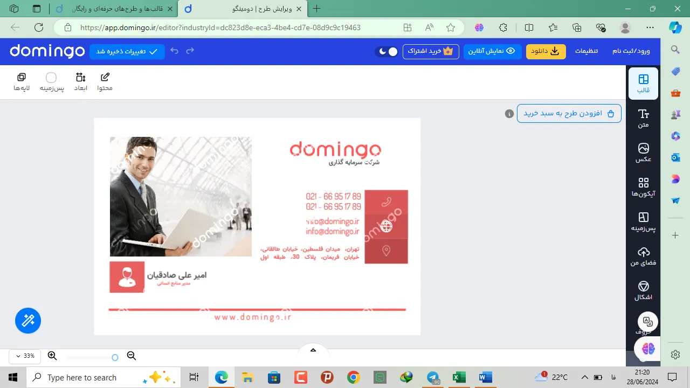
Task: Add page to favorites star
Action: pos(451,27)
